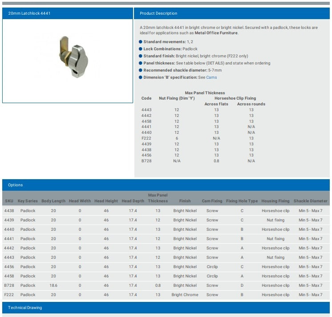Viewport: 332px width, 317px height.
Task: Click the blue bullet beside Standard movements
Action: coord(141,42)
